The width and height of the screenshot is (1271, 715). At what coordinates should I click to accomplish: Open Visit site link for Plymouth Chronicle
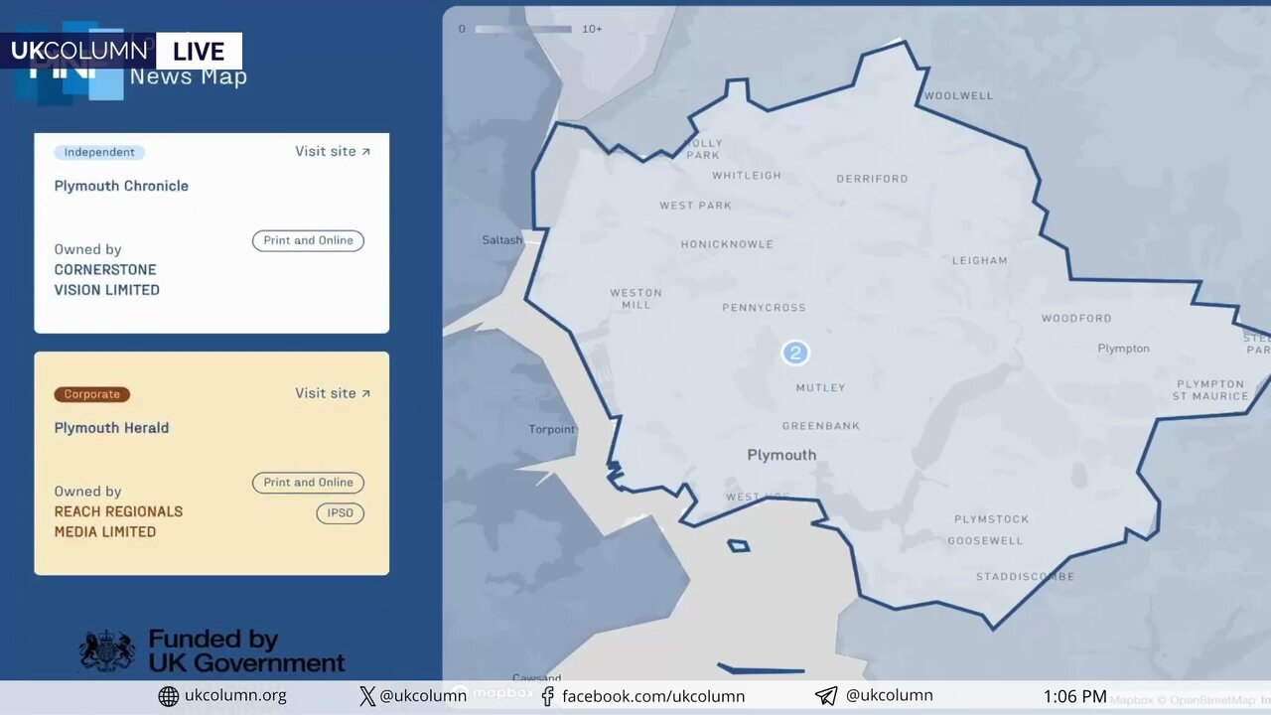[x=333, y=151]
